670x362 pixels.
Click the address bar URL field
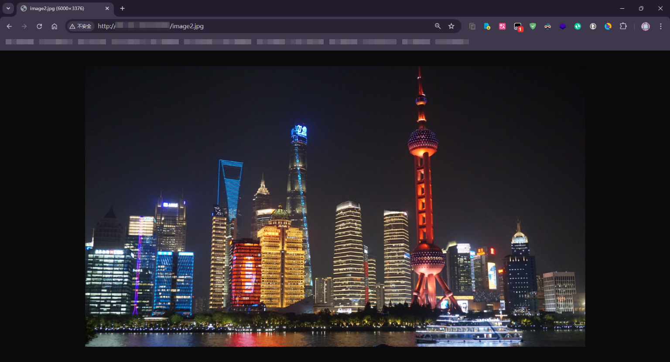click(262, 26)
